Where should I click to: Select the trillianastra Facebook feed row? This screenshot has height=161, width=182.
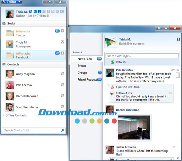pyautogui.click(x=34, y=55)
